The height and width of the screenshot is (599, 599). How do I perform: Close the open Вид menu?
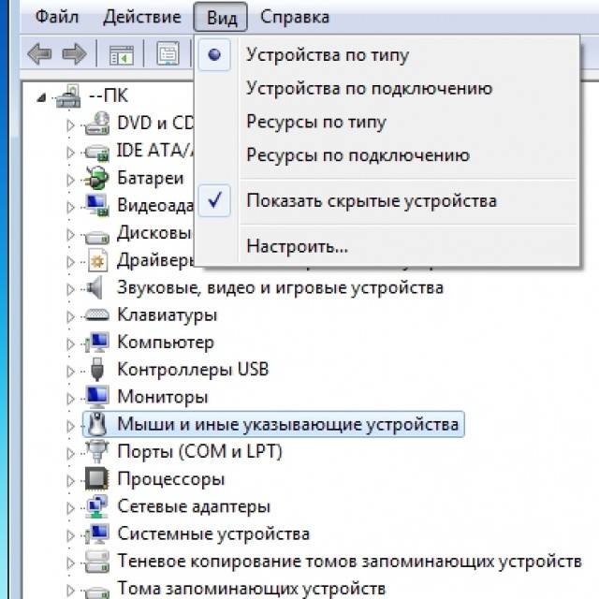[221, 17]
